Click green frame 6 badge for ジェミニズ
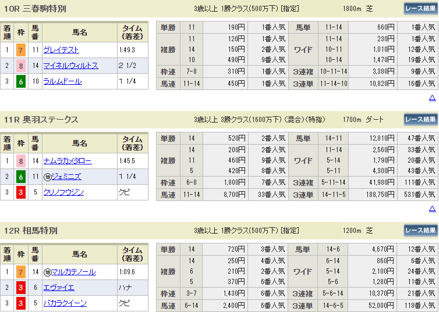 click(21, 177)
